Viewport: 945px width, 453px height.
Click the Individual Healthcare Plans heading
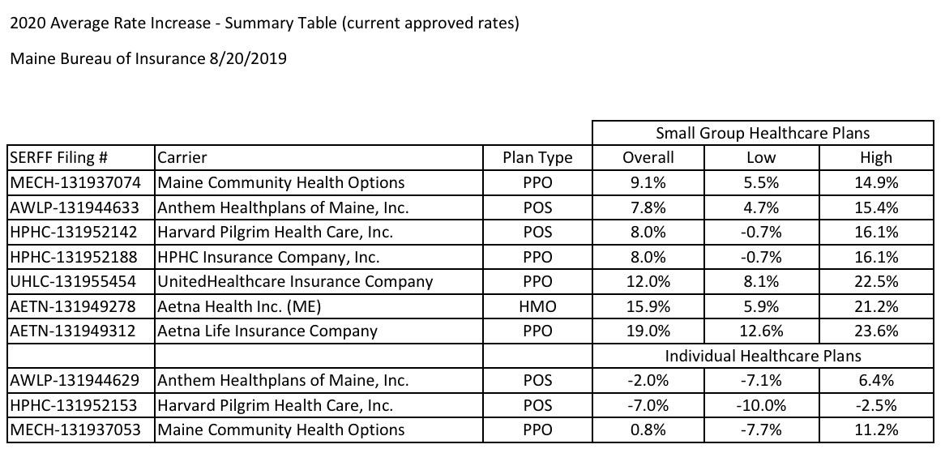point(763,356)
